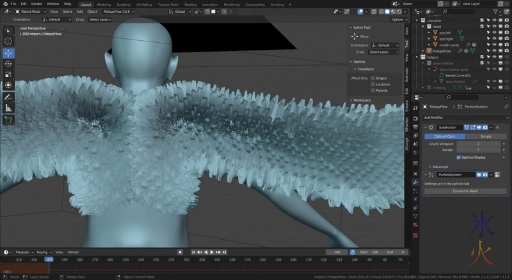The image size is (512, 280).
Task: Activate the Annotate pencil tool
Action: click(x=8, y=98)
